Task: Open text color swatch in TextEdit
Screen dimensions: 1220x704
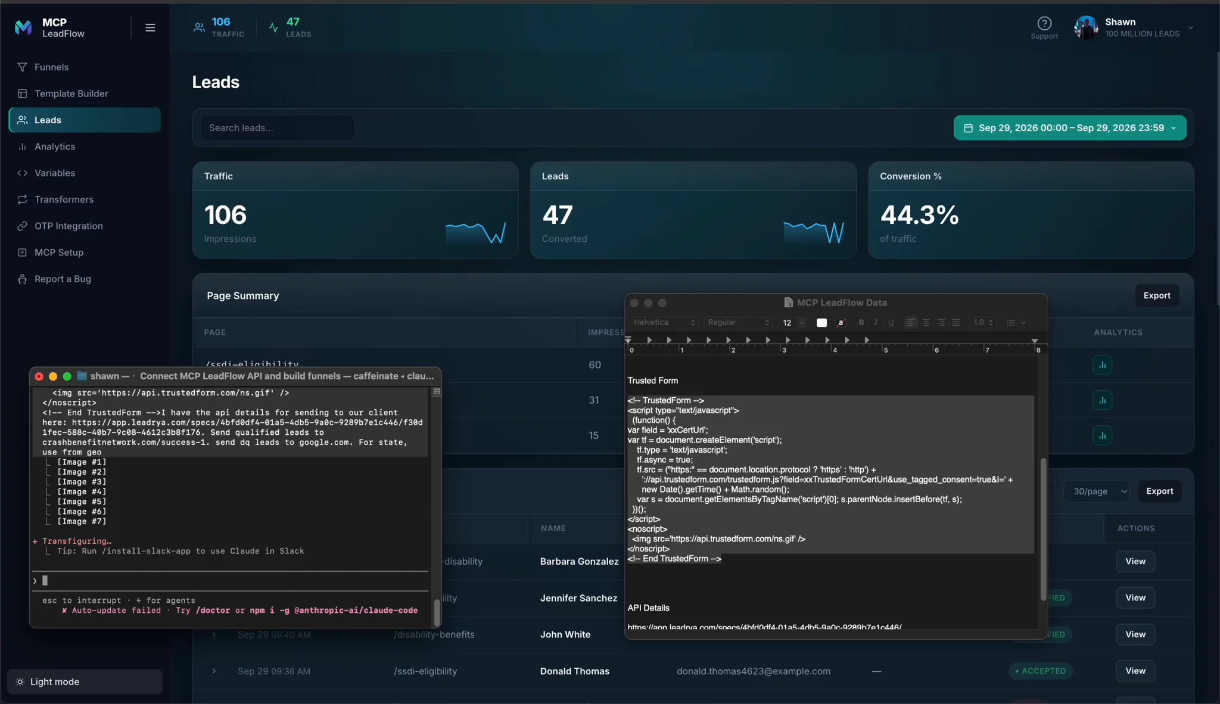Action: 821,323
